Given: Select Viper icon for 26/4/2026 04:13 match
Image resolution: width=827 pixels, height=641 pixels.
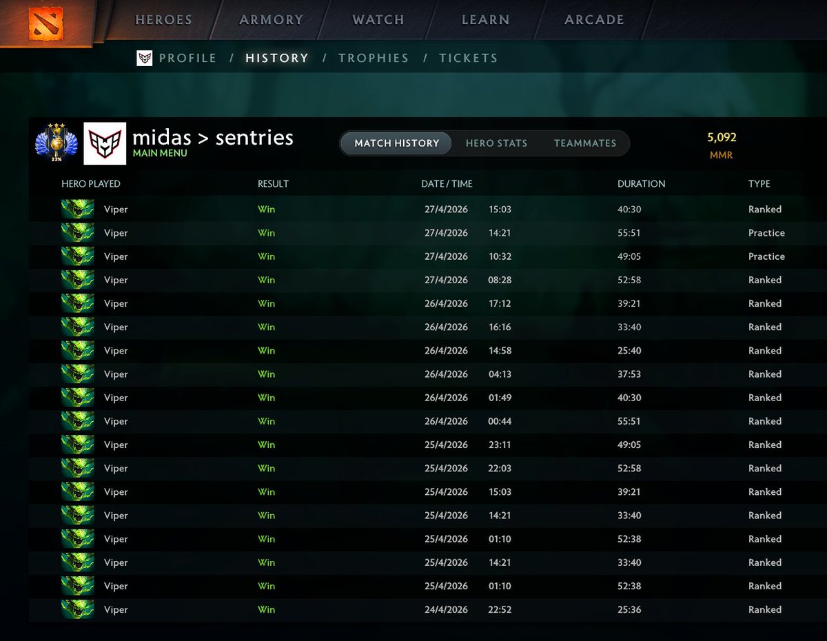Looking at the screenshot, I should click(78, 374).
